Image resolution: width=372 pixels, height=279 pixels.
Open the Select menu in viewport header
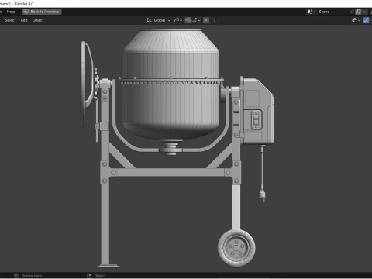[10, 20]
